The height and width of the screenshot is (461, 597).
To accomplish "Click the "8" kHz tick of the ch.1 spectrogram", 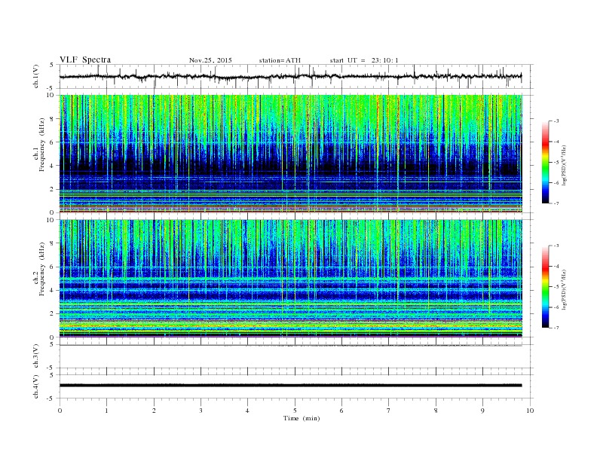I will point(52,119).
